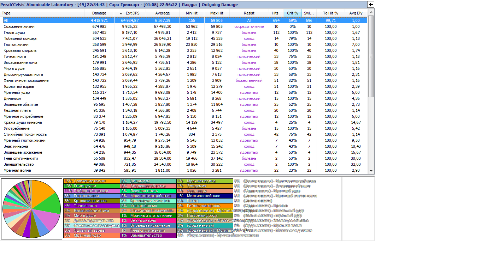Select the Динамизм row in table

pyautogui.click(x=184, y=98)
